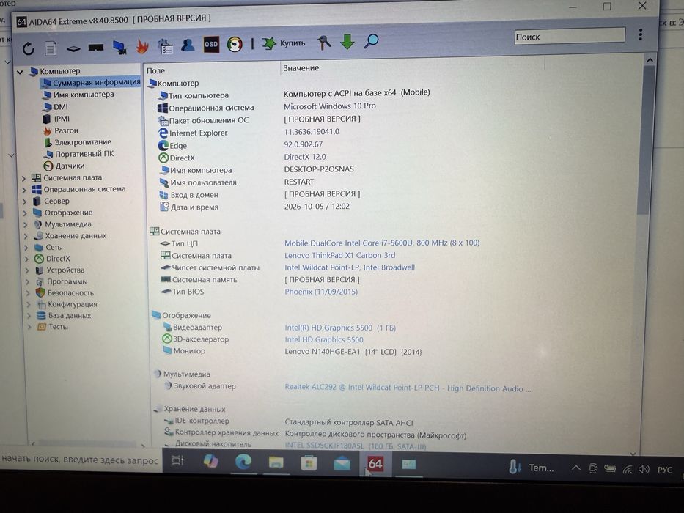Open the OSD panel icon
Image resolution: width=684 pixels, height=513 pixels.
tap(211, 44)
